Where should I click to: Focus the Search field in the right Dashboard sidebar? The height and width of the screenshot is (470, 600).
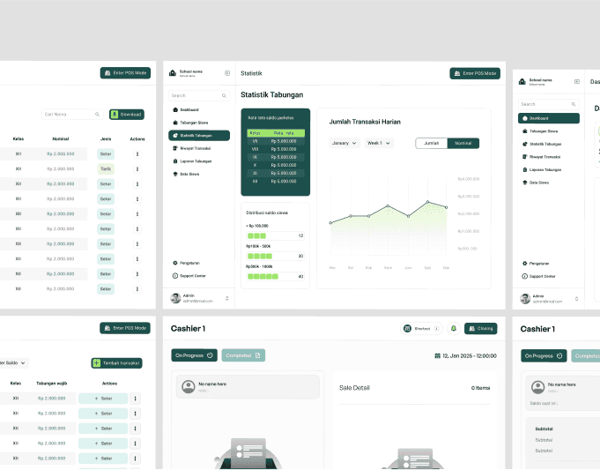549,104
